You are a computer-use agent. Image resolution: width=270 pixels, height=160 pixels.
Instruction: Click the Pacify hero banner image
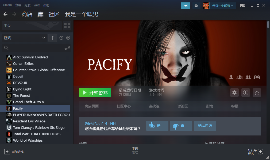[170, 53]
